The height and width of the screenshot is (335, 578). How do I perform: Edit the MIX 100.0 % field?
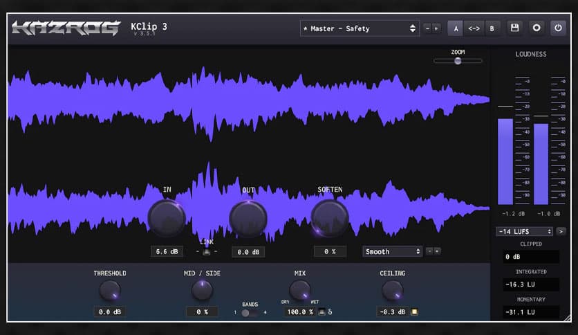pyautogui.click(x=299, y=311)
